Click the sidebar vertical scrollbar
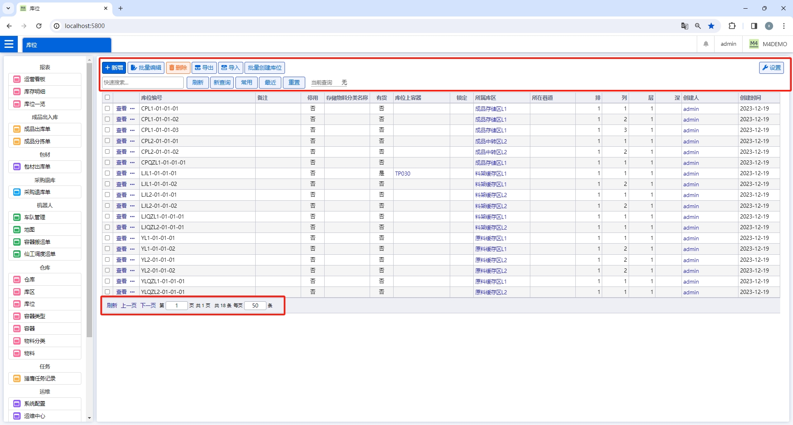The image size is (793, 425). click(89, 200)
